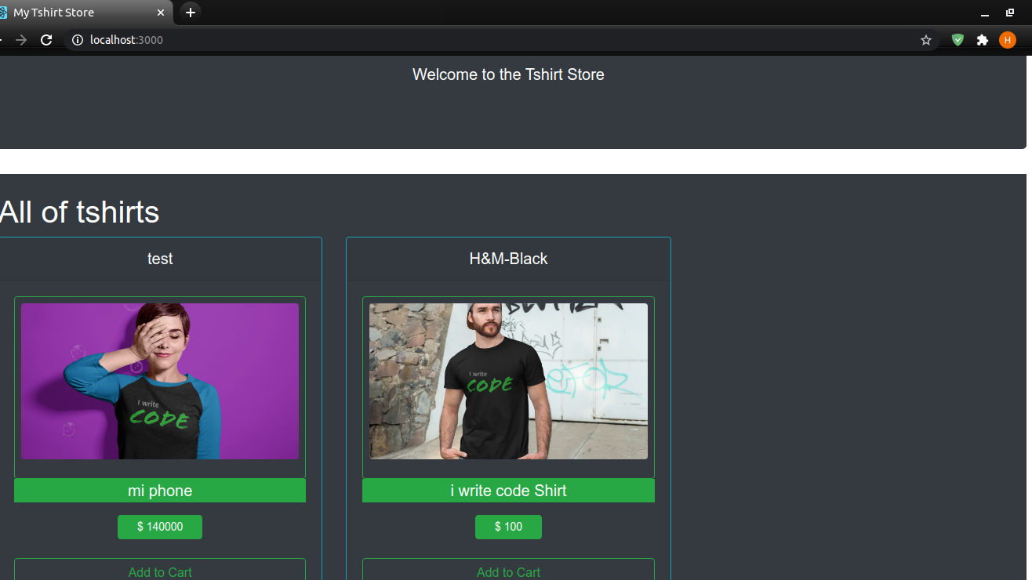Close the My Tshirt Store tab
This screenshot has width=1032, height=580.
click(x=161, y=13)
